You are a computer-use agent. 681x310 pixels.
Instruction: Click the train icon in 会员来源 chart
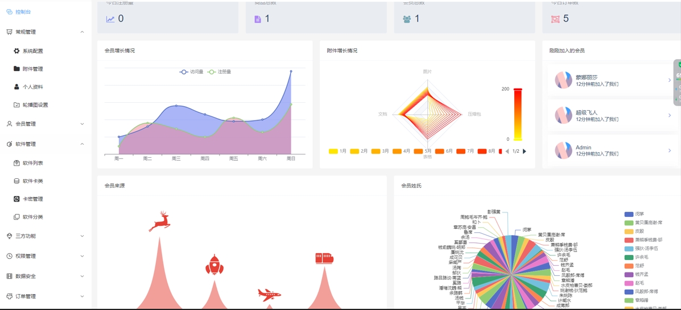(x=324, y=258)
